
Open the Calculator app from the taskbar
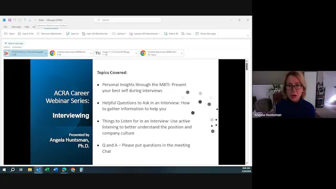click(x=81, y=170)
